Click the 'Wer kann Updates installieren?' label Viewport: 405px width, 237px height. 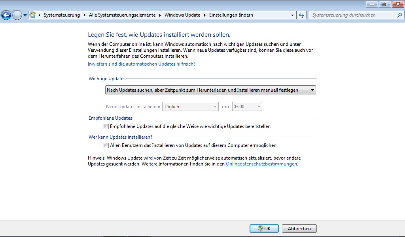120,137
